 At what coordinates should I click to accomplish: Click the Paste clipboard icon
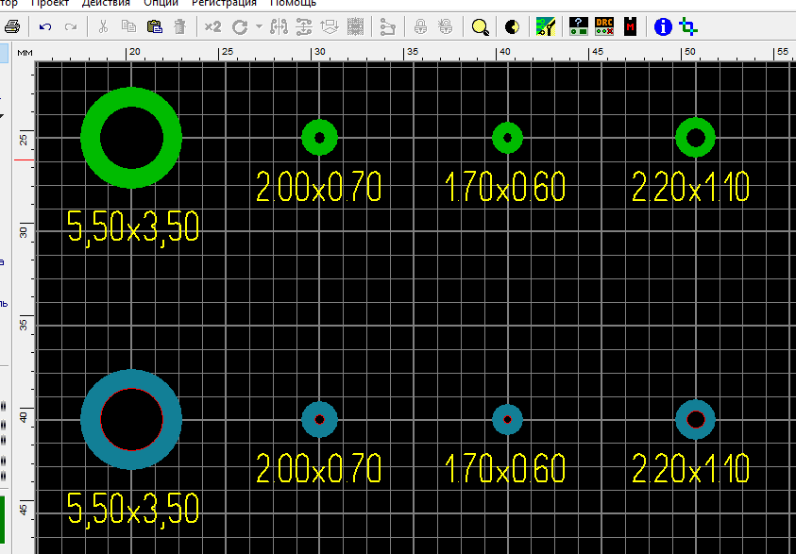tap(154, 26)
